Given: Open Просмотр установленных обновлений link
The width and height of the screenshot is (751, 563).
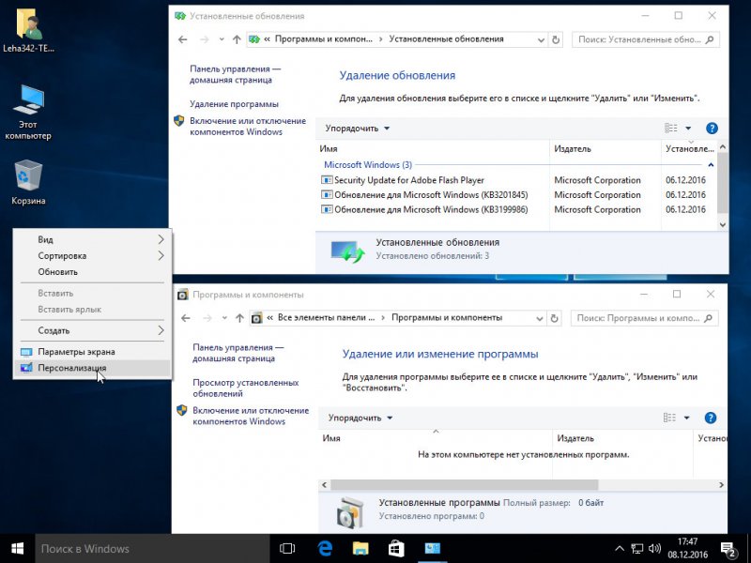Looking at the screenshot, I should [246, 388].
